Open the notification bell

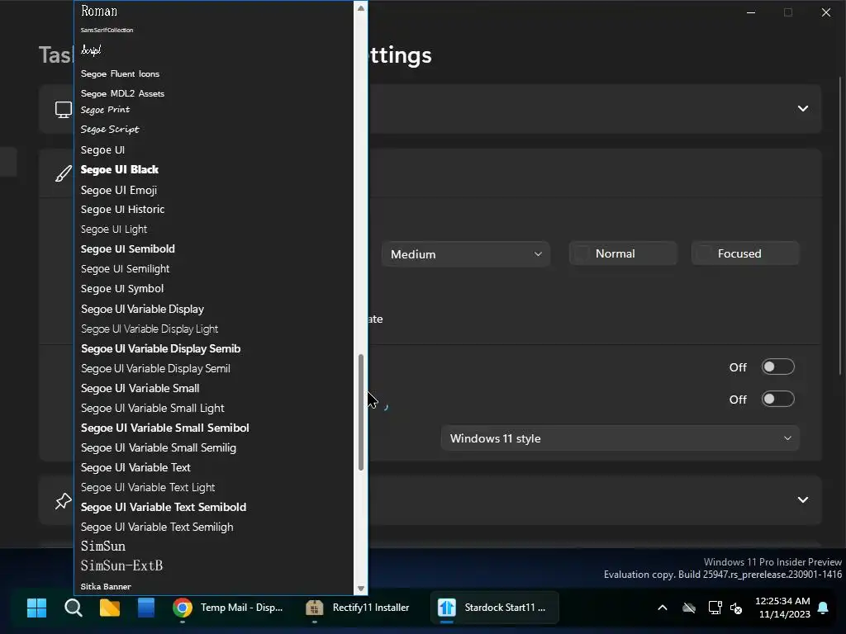click(824, 608)
